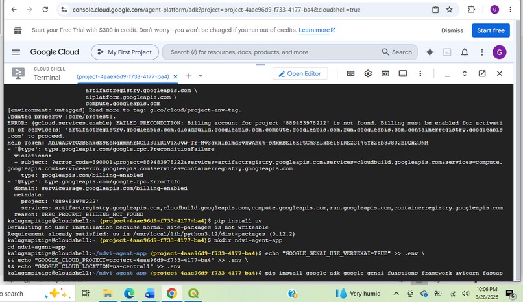The image size is (523, 302).
Task: Click the clipboard icon in address bar
Action: [x=435, y=10]
